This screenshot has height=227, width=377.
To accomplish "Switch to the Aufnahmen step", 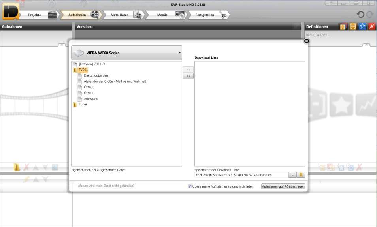I will coord(81,15).
